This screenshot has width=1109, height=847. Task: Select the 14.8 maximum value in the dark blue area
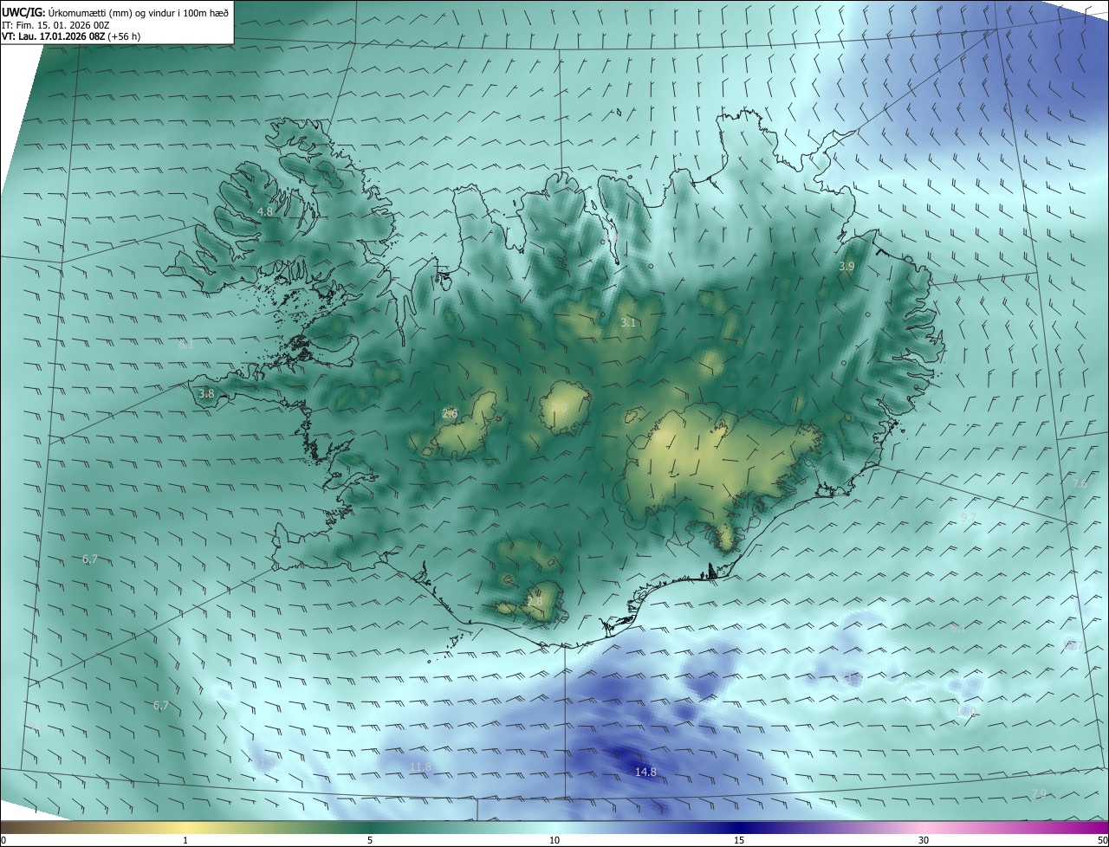[645, 773]
